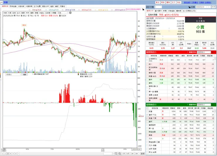Open the 新聞 tab in right panel

tap(165, 11)
